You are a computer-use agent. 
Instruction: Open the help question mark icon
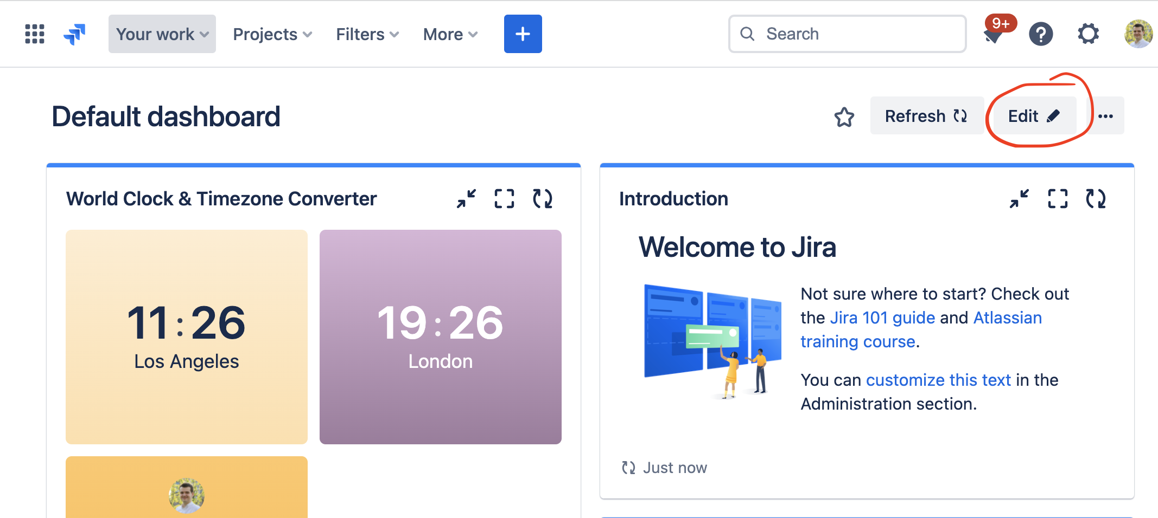tap(1041, 34)
